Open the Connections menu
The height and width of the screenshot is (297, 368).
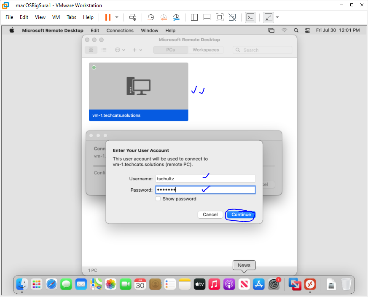pos(120,30)
